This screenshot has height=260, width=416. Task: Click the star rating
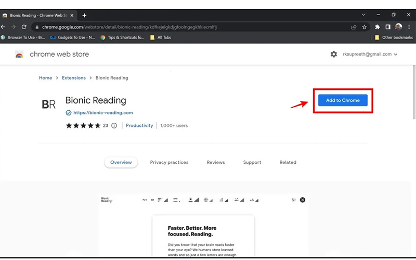(83, 125)
